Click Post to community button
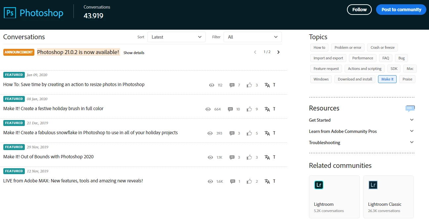This screenshot has height=219, width=429. coord(401,10)
